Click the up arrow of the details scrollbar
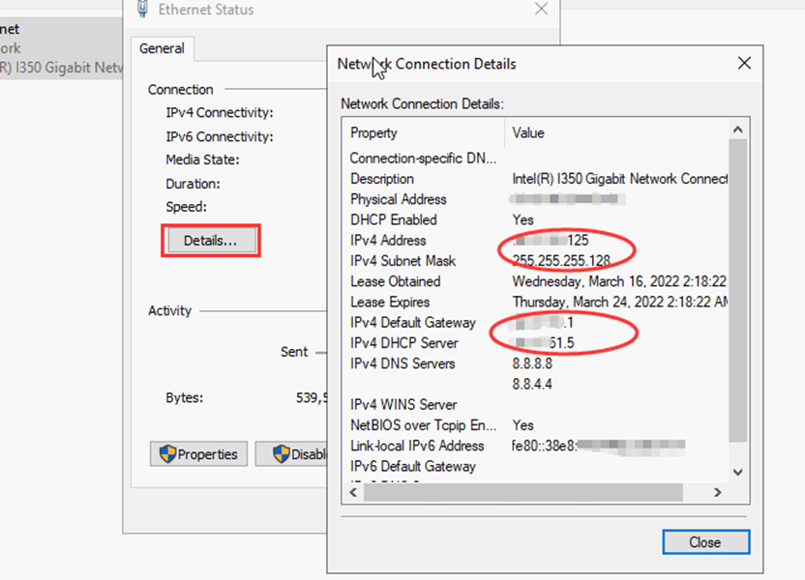The width and height of the screenshot is (805, 580). click(x=738, y=128)
